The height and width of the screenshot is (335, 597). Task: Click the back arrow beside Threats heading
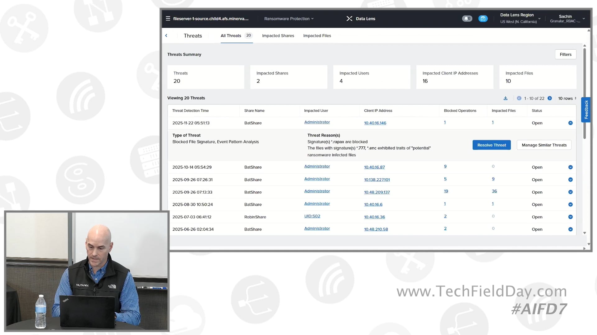(x=166, y=35)
